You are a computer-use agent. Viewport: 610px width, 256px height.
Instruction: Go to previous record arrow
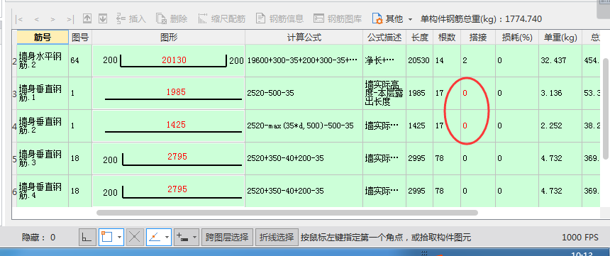(37, 18)
